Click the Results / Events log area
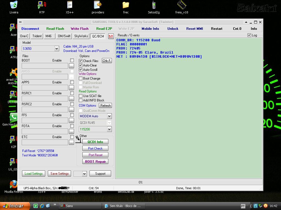The image size is (281, 210). coord(189,108)
